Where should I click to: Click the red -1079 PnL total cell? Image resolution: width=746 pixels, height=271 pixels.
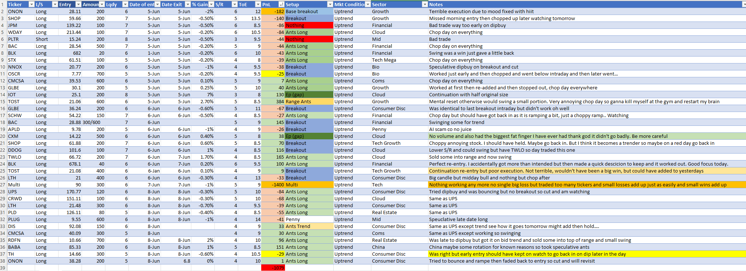tap(273, 268)
